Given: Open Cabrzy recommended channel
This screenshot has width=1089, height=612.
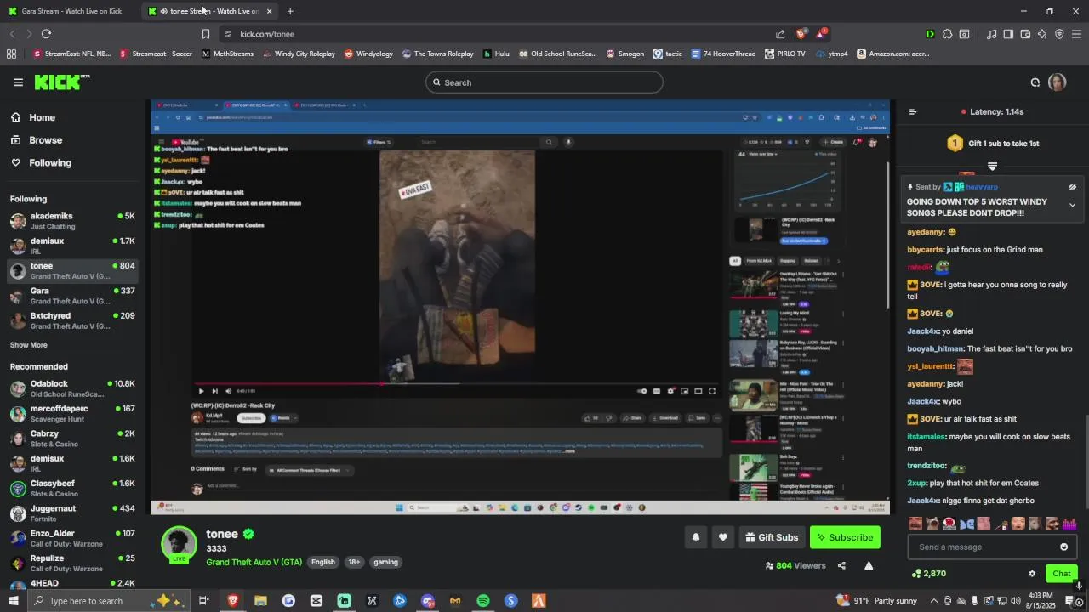Looking at the screenshot, I should click(x=72, y=439).
